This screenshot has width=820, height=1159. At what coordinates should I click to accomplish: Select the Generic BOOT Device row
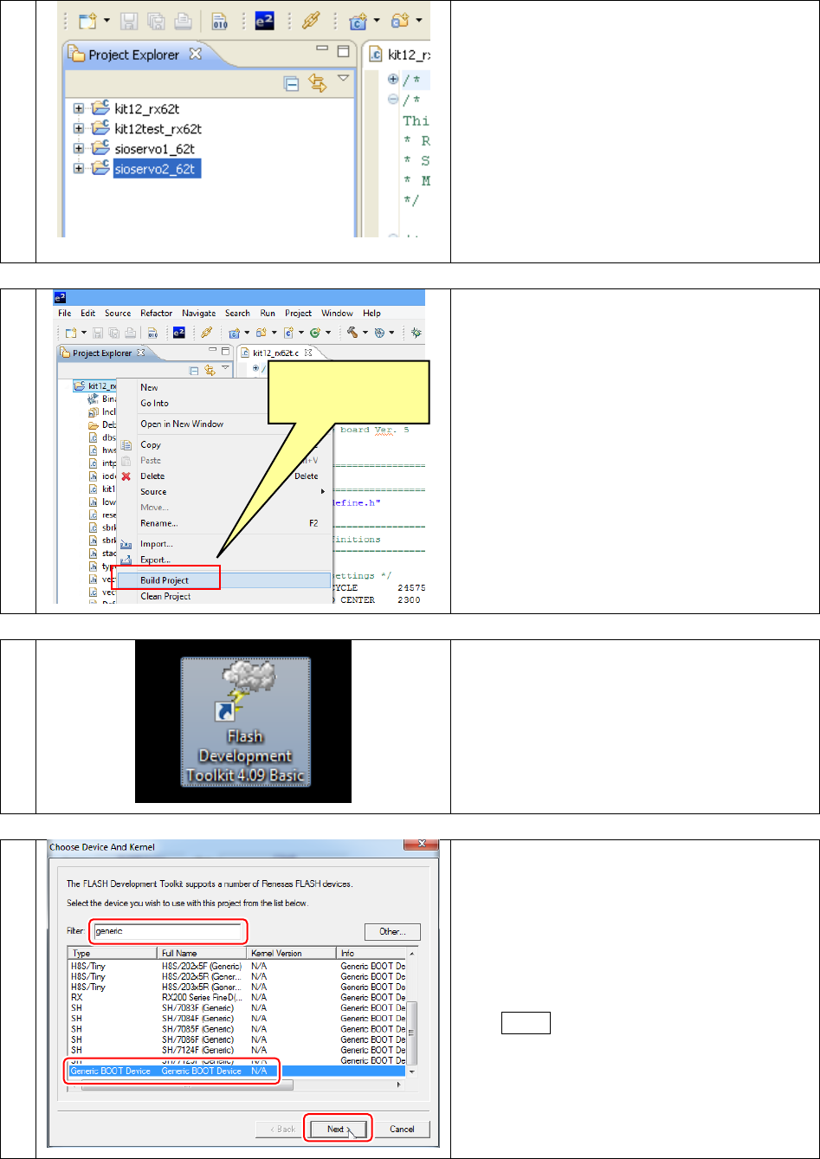(236, 1071)
